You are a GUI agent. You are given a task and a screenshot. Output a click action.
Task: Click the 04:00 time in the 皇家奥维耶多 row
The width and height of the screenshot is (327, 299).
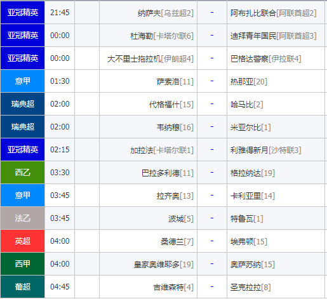click(x=60, y=264)
